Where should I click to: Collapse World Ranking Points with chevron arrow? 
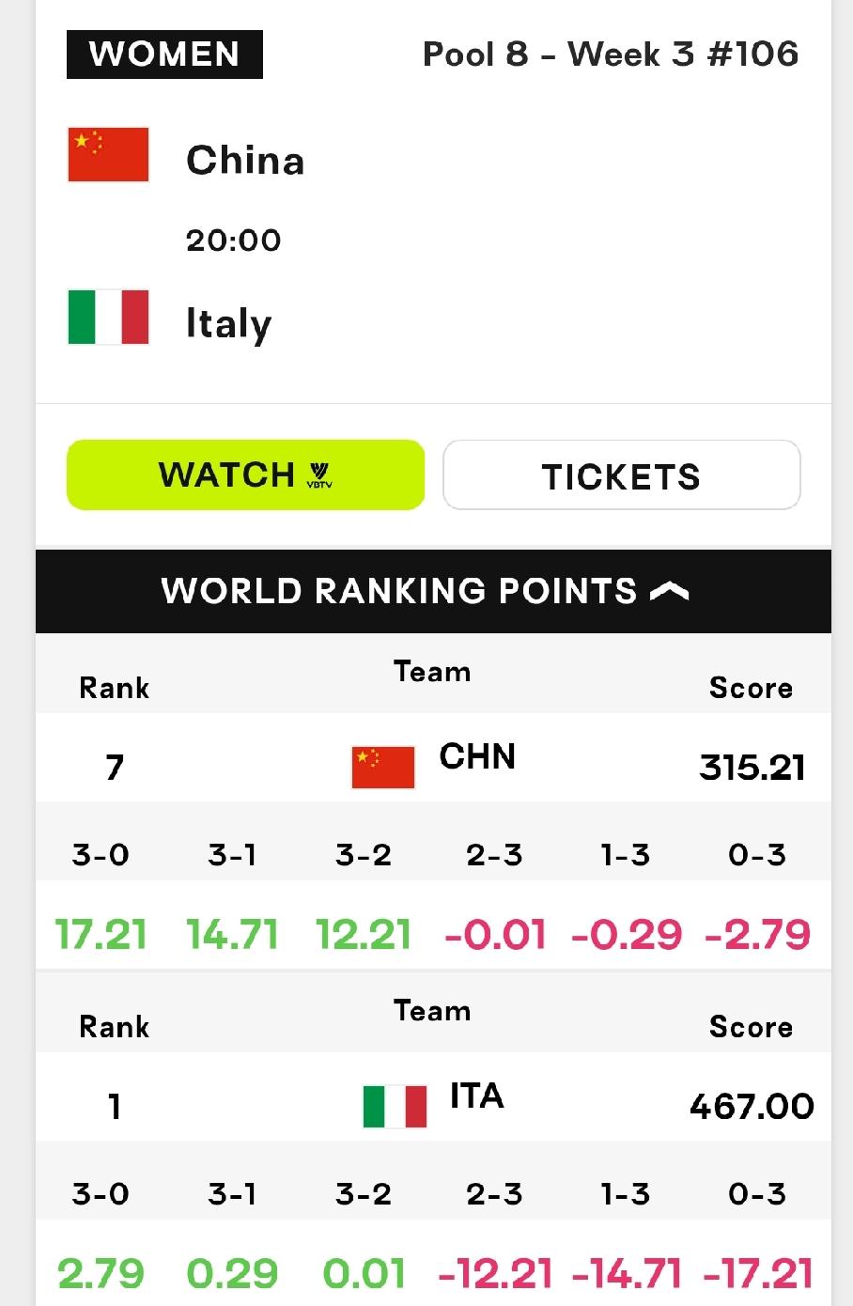669,591
